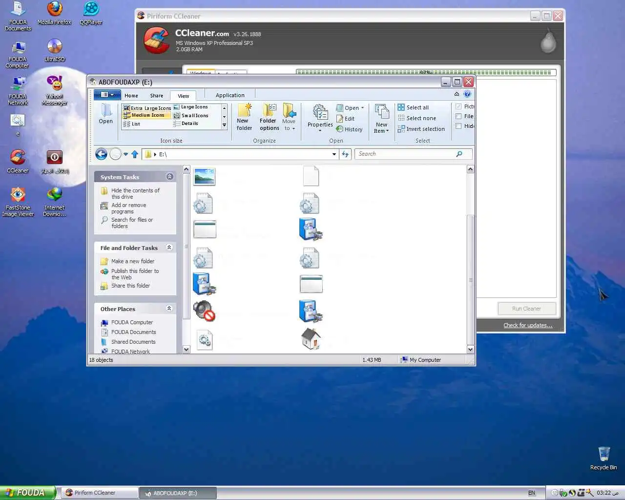Expand the address bar dropdown

[334, 154]
